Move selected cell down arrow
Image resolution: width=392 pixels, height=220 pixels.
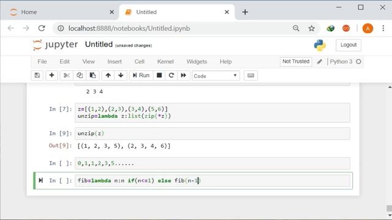[121, 75]
